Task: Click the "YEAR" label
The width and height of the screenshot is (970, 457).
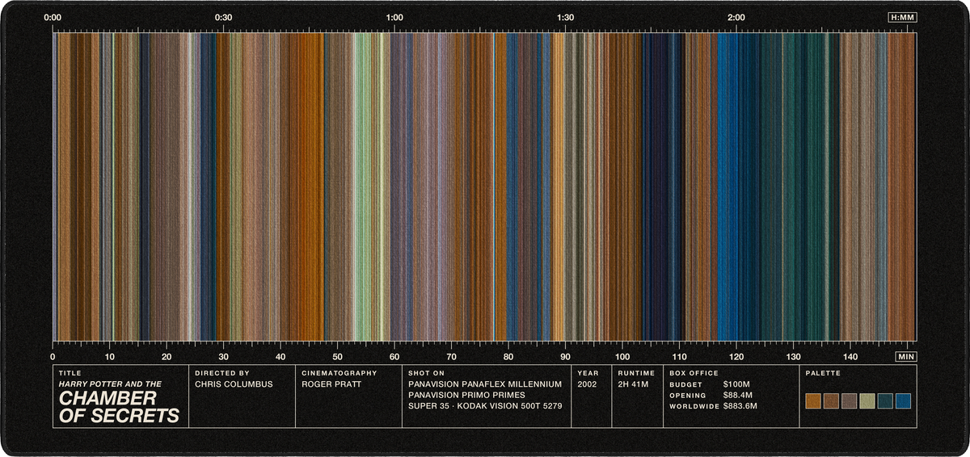Action: (588, 373)
